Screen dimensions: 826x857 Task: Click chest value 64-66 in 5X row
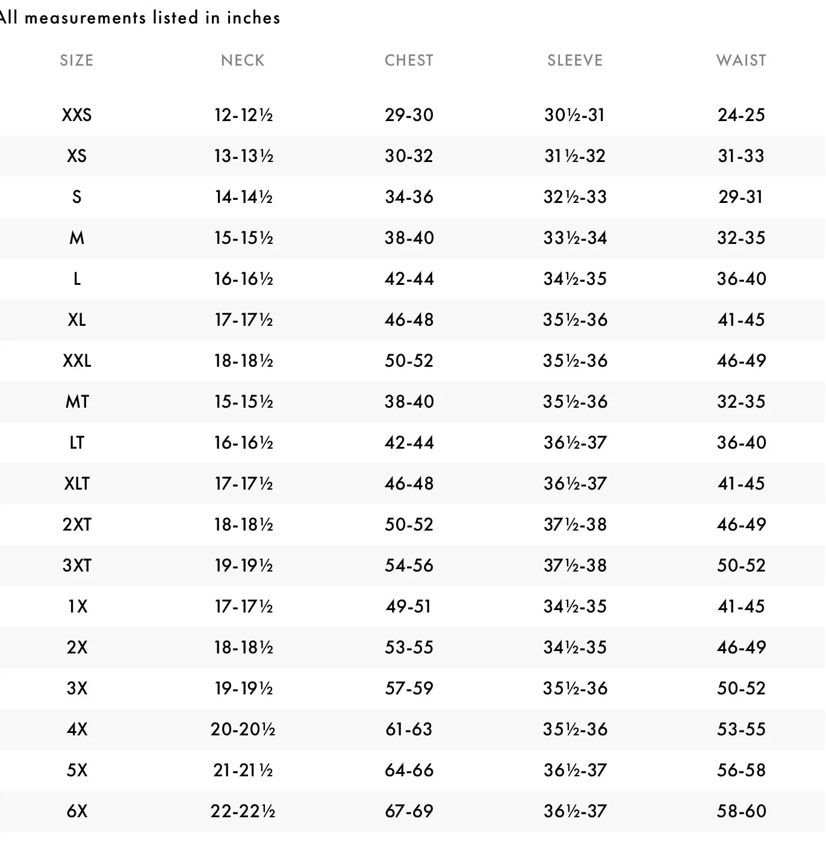point(409,770)
